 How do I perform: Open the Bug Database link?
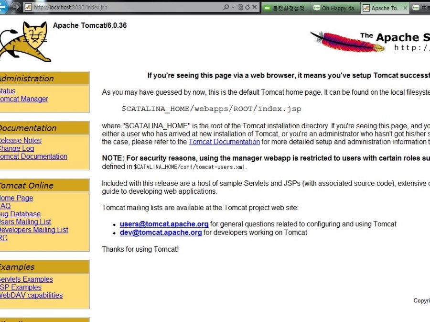[x=20, y=214]
